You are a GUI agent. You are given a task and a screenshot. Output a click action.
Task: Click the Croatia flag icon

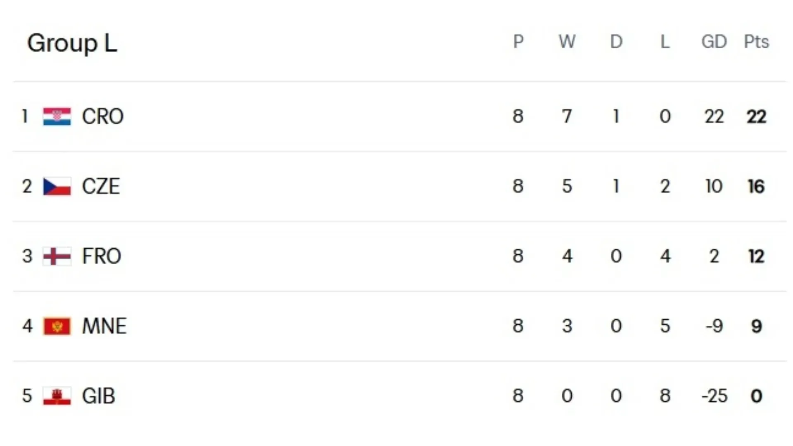[57, 116]
